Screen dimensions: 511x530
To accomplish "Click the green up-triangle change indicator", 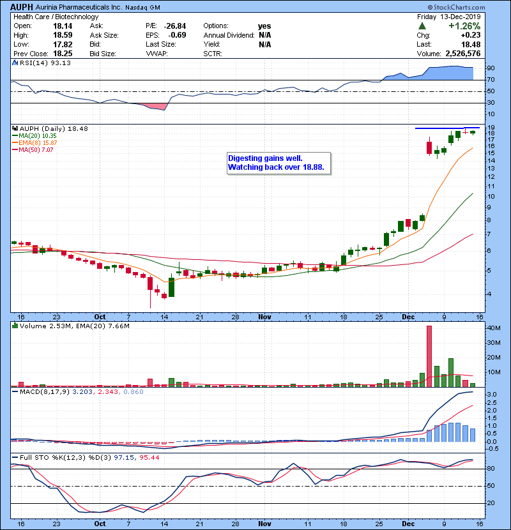I will (422, 26).
